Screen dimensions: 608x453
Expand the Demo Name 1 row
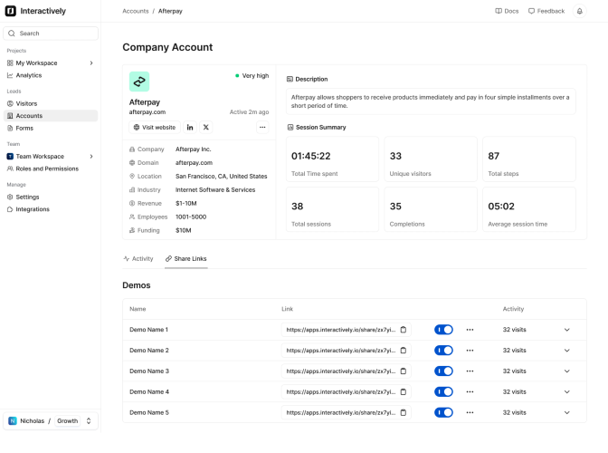coord(567,330)
